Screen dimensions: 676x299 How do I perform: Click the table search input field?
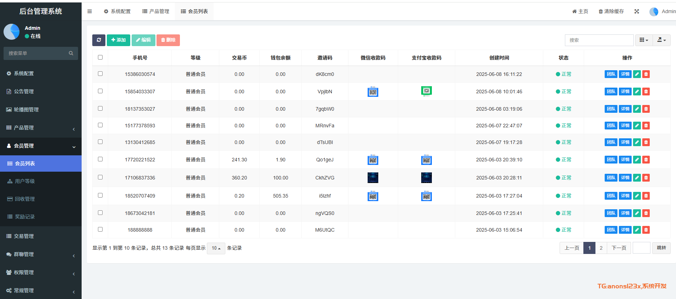pyautogui.click(x=599, y=40)
